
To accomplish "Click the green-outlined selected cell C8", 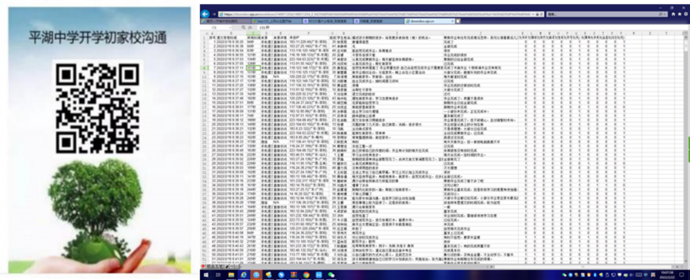I will (x=253, y=68).
